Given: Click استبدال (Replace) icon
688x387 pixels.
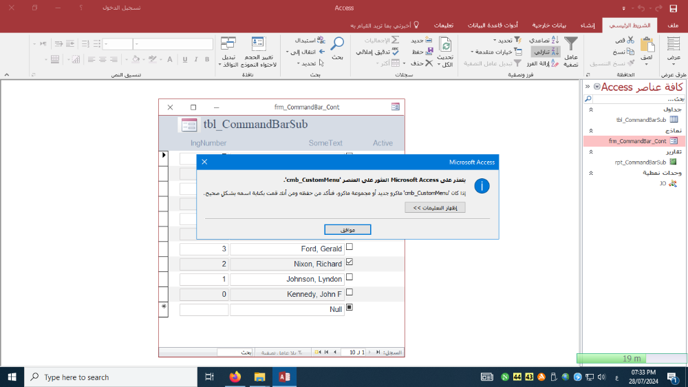Looking at the screenshot, I should point(321,40).
